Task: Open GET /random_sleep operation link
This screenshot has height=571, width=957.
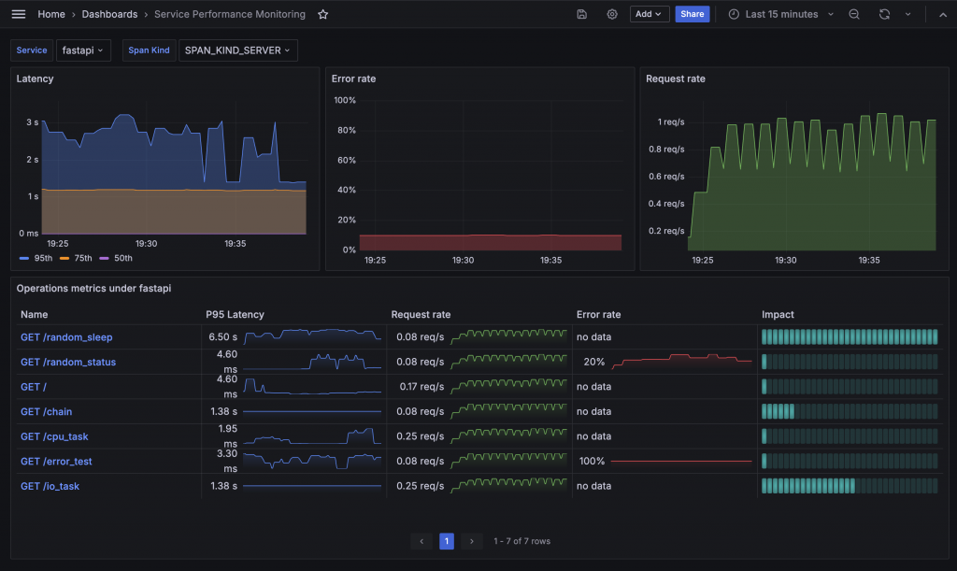Action: pos(66,336)
